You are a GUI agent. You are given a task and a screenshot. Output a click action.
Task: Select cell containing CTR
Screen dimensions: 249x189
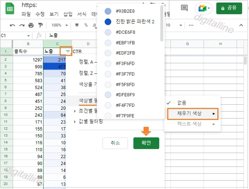click(x=84, y=51)
